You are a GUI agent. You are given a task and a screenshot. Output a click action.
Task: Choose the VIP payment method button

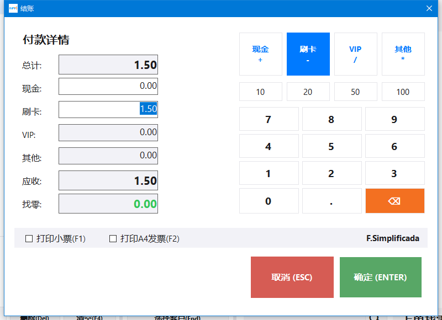355,54
